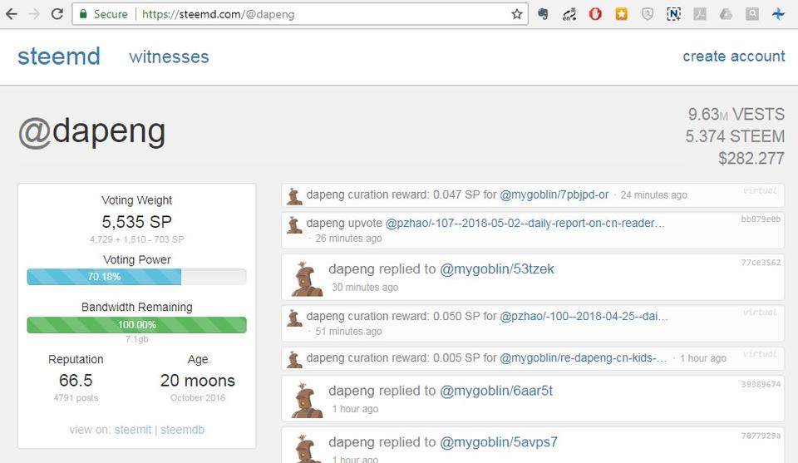The height and width of the screenshot is (463, 798).
Task: Click avatar beside the @mygoblin/7pbjpd-or curation reward
Action: click(294, 196)
